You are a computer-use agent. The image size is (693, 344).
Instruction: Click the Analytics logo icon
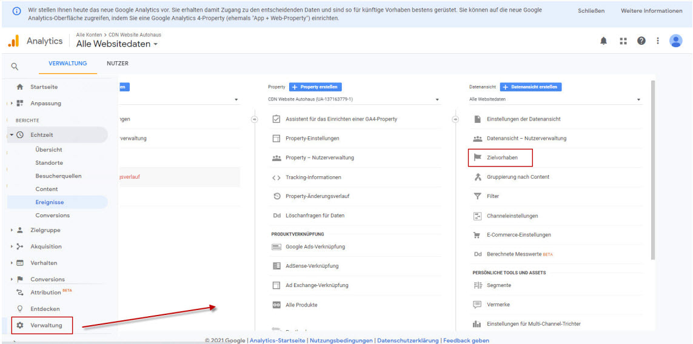(13, 41)
